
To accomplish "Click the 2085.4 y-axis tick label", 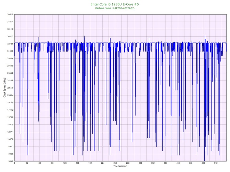I will (10, 95).
